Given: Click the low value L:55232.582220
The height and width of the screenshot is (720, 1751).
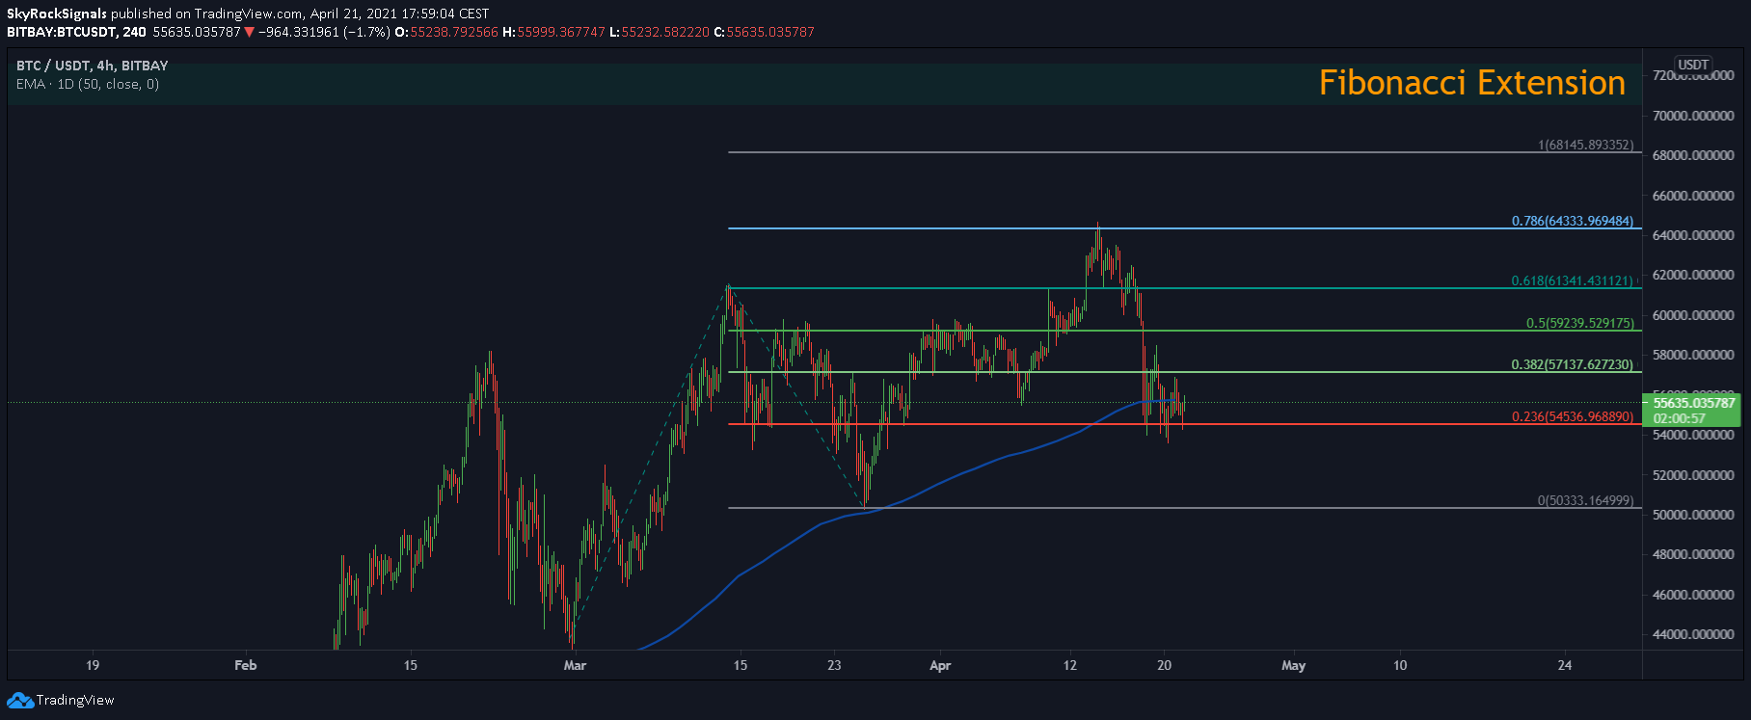Looking at the screenshot, I should [x=660, y=32].
